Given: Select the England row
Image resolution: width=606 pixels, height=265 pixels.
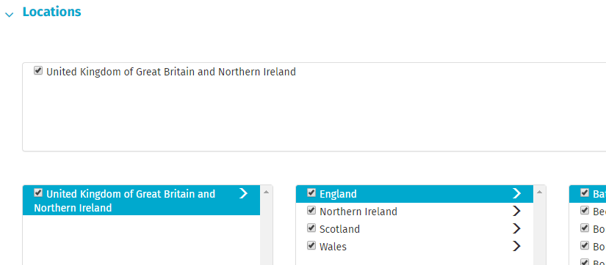Looking at the screenshot, I should click(414, 194).
